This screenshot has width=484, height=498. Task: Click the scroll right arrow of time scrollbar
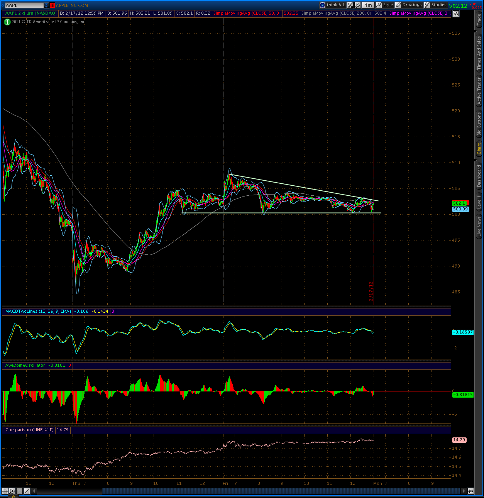464,491
